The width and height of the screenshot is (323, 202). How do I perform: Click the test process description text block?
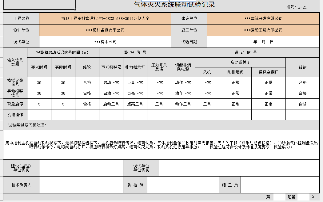(x=161, y=145)
